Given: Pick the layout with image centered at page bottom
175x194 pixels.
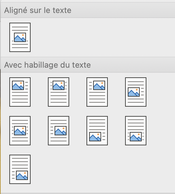Looking at the screenshot, I should (136, 131).
